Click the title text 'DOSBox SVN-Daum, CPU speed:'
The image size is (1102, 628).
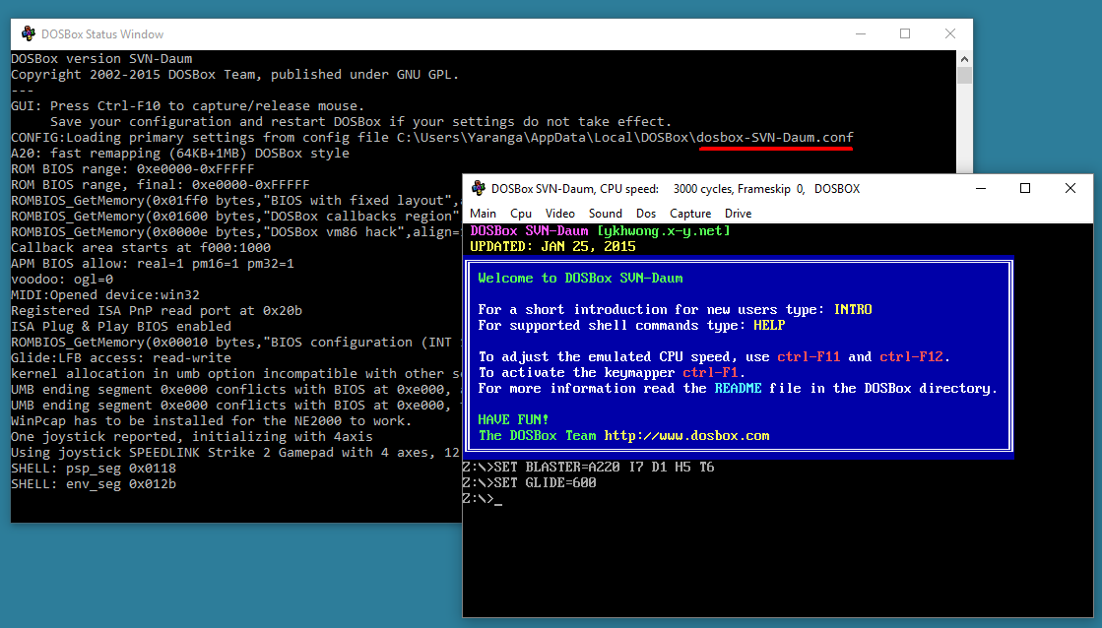pos(575,189)
